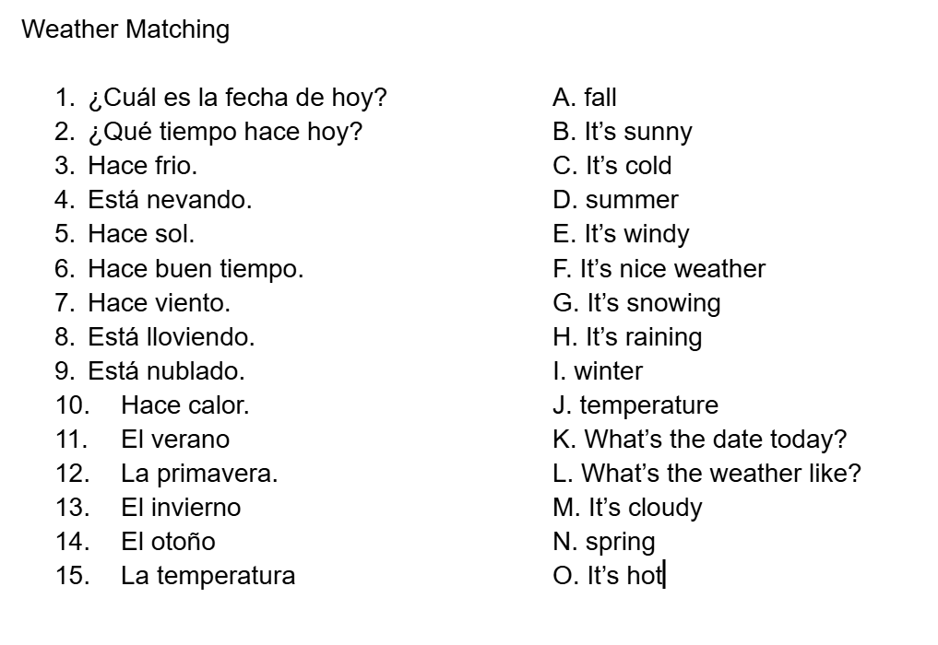Viewport: 938px width, 645px height.
Task: Click the answer "B. It's sunny"
Action: [623, 132]
